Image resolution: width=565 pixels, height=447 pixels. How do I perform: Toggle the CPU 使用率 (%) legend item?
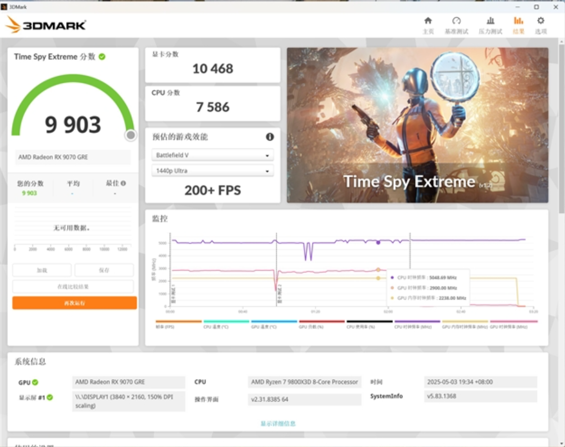369,324
